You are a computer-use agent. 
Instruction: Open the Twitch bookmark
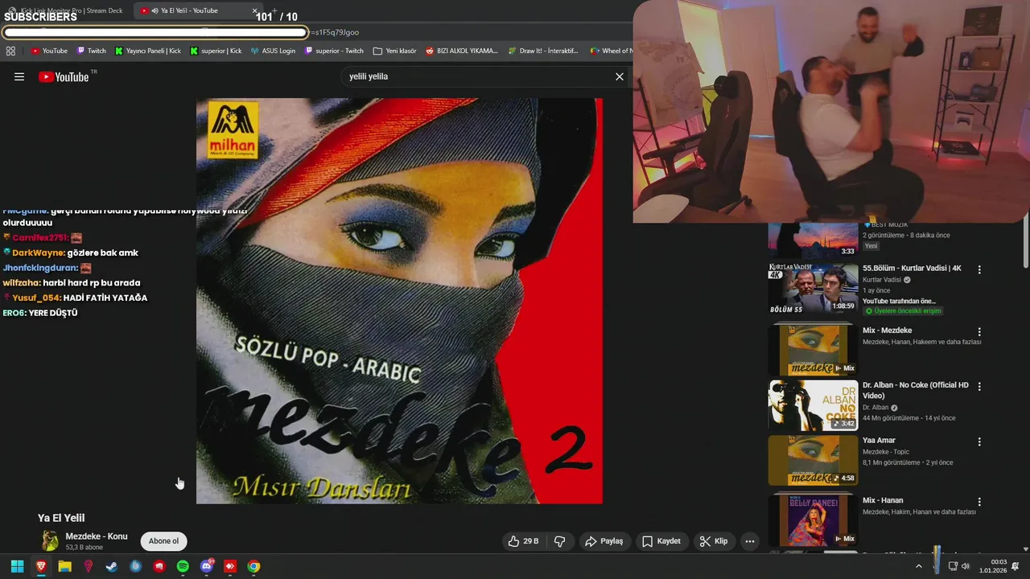point(91,51)
